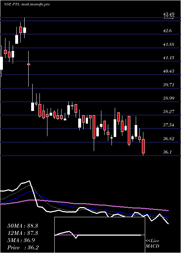Select the 43.49 price level label
This screenshot has width=181, height=253.
(169, 14)
